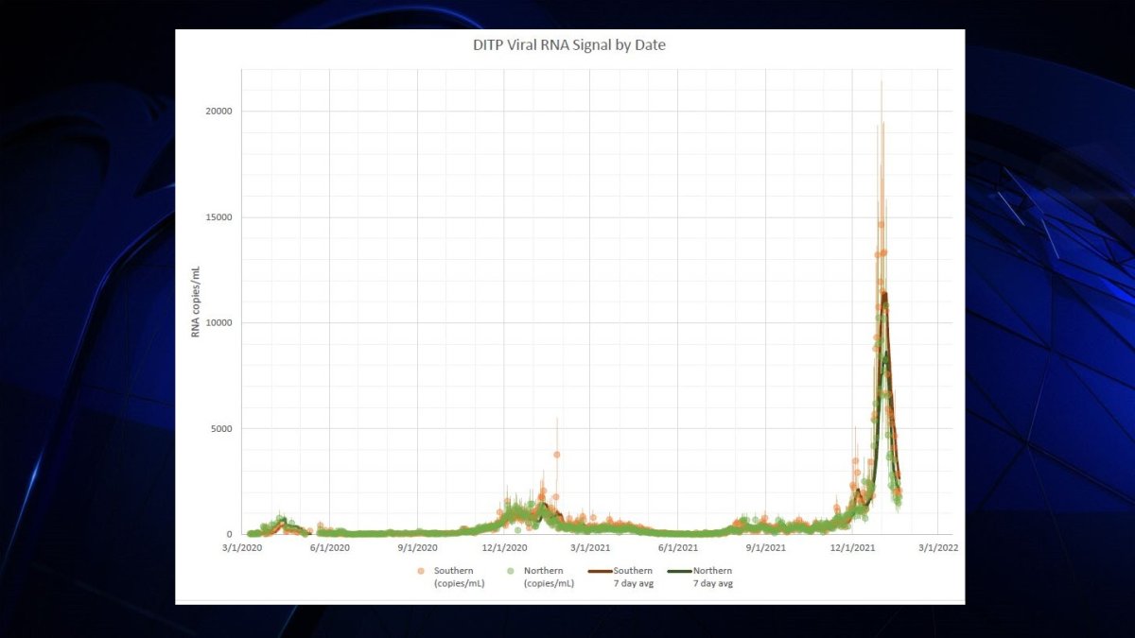Click the 15000 y-axis tick label
Screen dimensions: 1135x638
pos(218,217)
